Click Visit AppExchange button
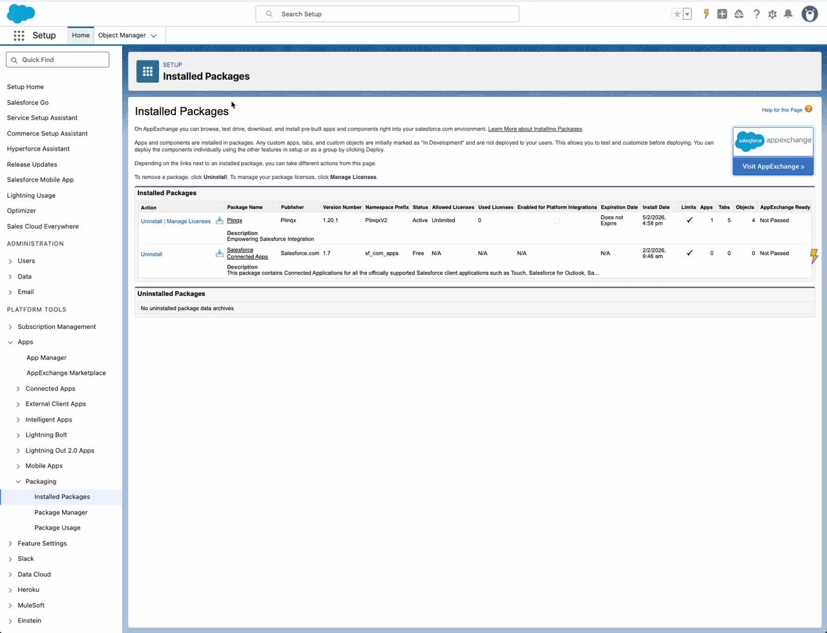 coord(773,166)
